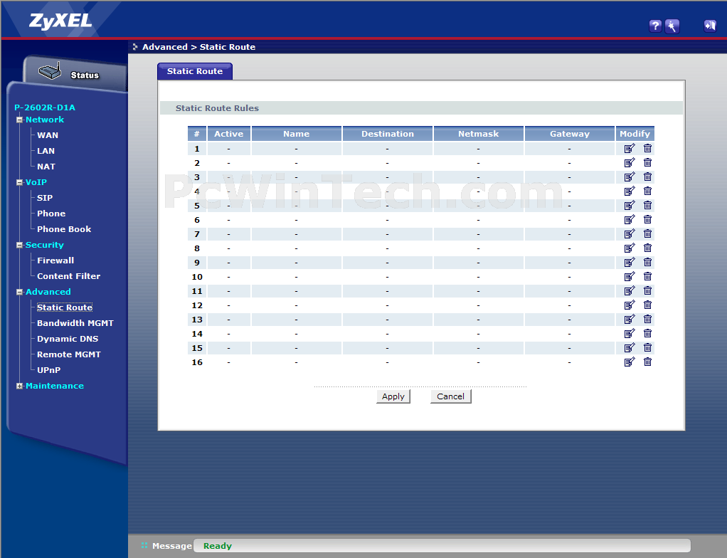The image size is (727, 558).
Task: Edit static route rule 4
Action: [629, 191]
